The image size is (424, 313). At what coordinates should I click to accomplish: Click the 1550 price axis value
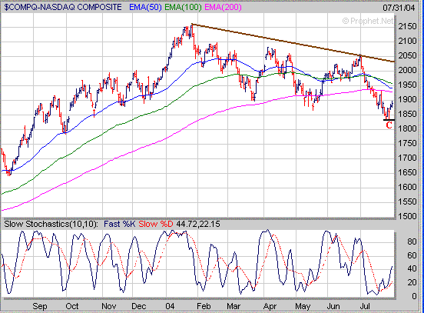coord(407,201)
